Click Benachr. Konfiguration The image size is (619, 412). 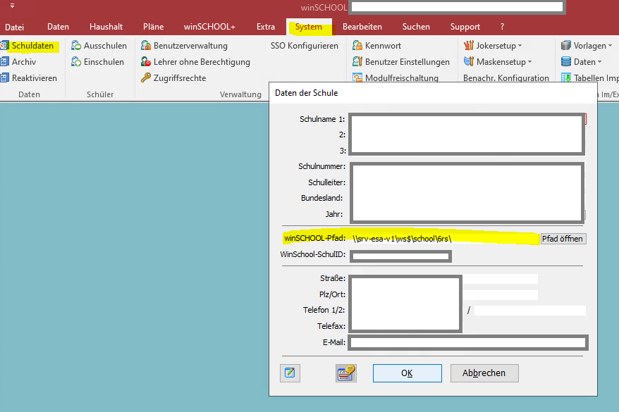tap(505, 78)
